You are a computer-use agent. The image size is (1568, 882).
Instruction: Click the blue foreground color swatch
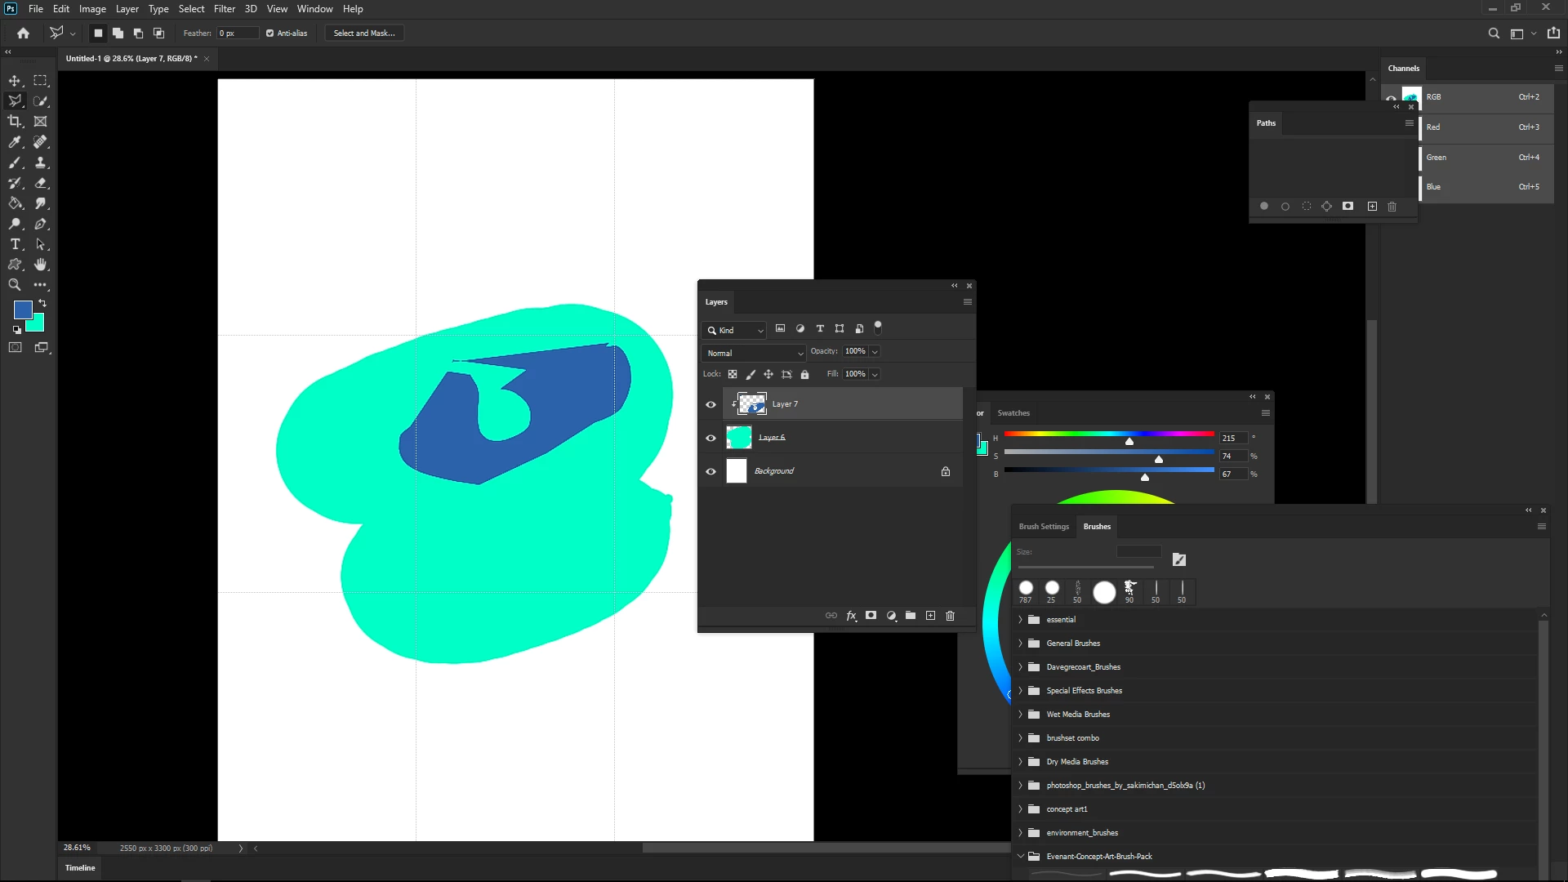tap(22, 310)
